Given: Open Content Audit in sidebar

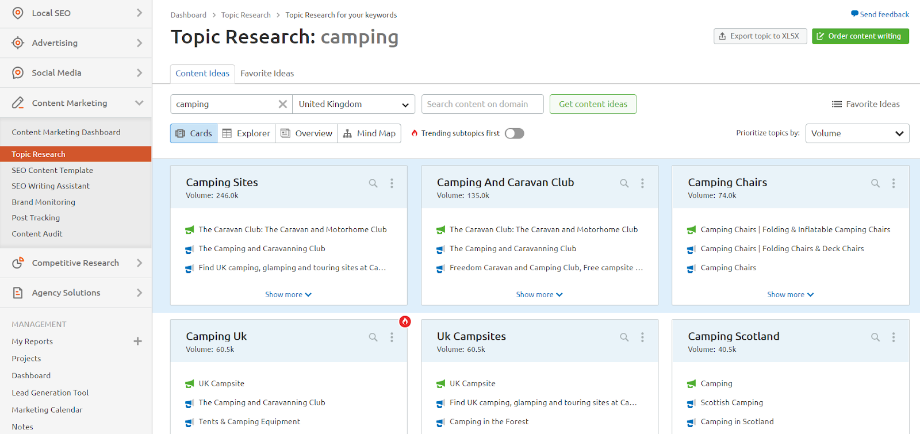Looking at the screenshot, I should (37, 234).
